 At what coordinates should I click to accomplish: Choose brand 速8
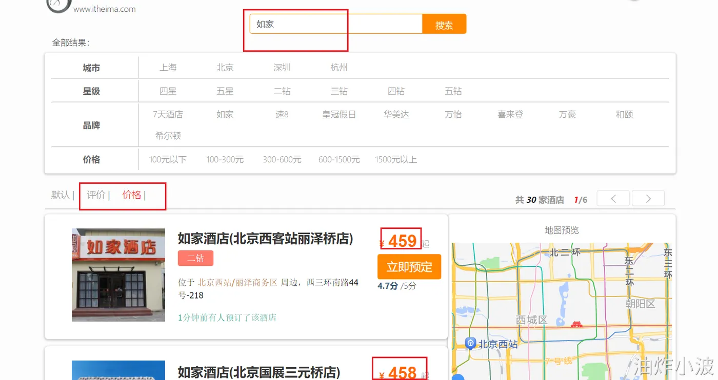pyautogui.click(x=282, y=115)
